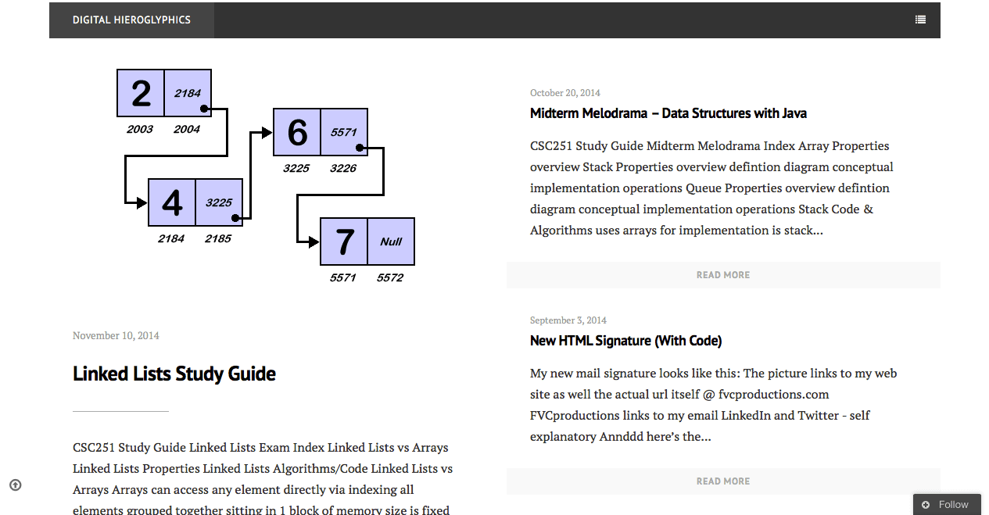The height and width of the screenshot is (515, 989).
Task: Click the September 3, 2014 date
Action: pyautogui.click(x=568, y=320)
